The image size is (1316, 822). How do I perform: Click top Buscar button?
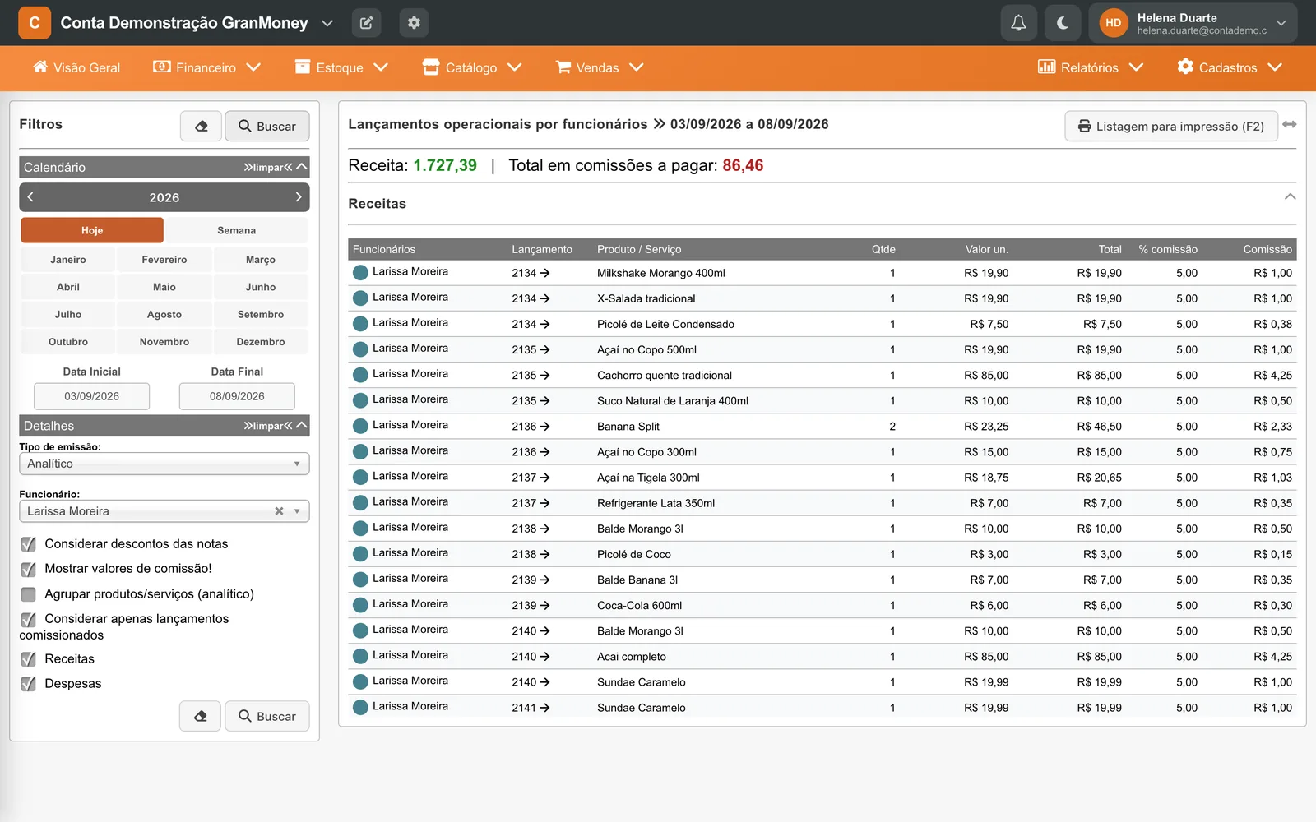(x=267, y=126)
